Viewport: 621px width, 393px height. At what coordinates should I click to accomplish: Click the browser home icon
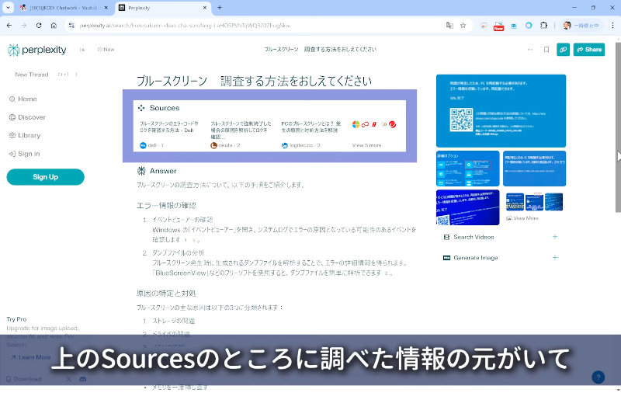(x=54, y=26)
